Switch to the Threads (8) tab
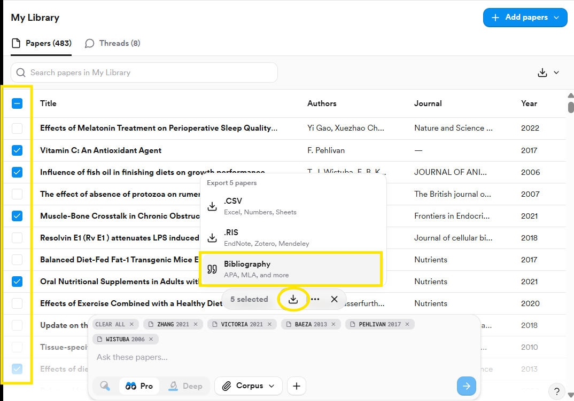This screenshot has height=401, width=574. click(x=112, y=43)
